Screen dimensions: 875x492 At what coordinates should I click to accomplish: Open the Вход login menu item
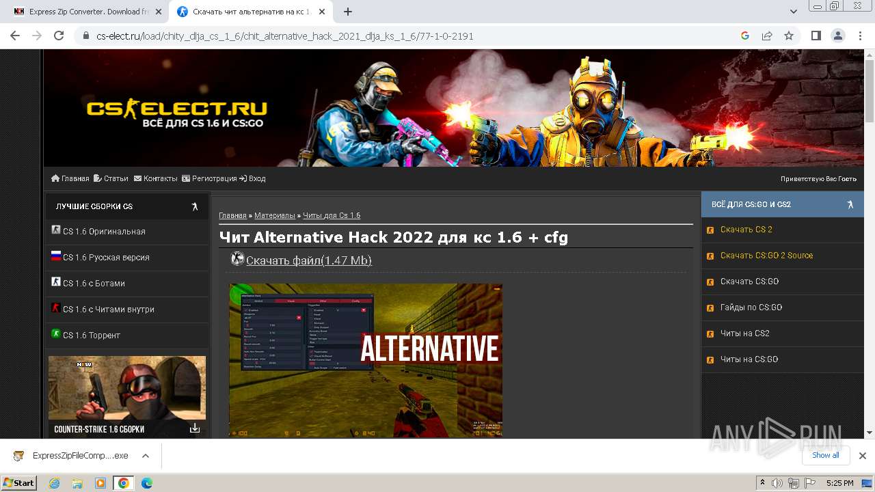pyautogui.click(x=252, y=178)
